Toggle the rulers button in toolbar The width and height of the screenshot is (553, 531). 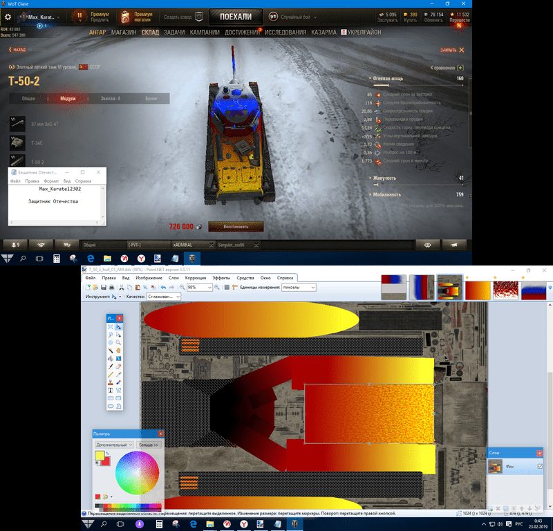click(235, 287)
